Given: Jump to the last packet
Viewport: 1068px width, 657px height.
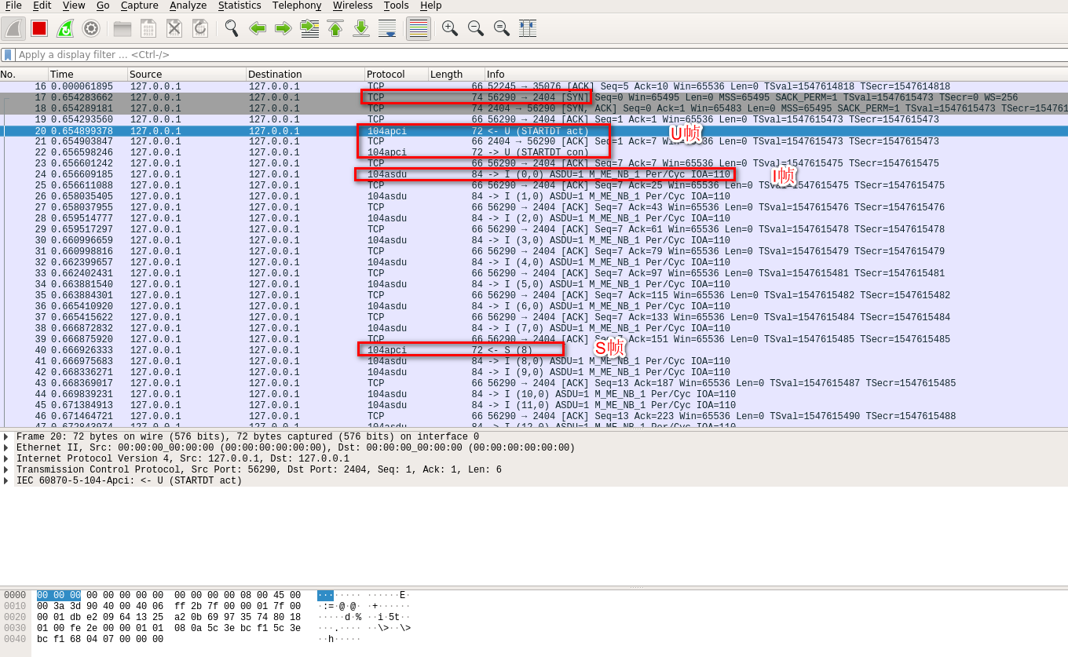Looking at the screenshot, I should click(x=361, y=28).
